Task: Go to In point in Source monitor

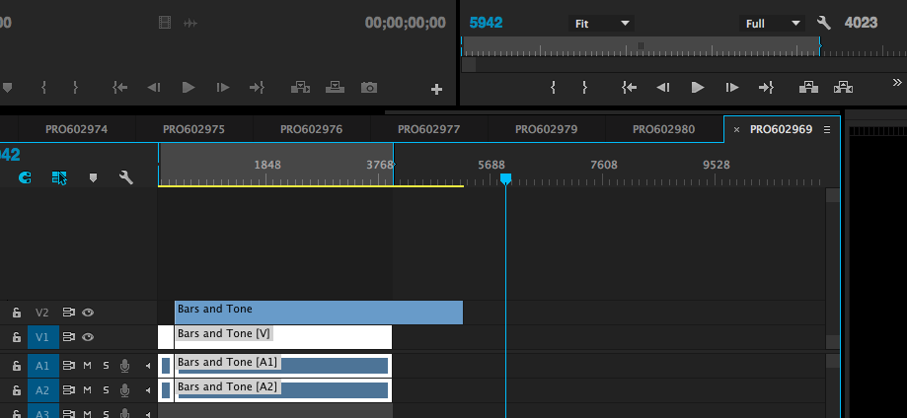Action: coord(119,88)
